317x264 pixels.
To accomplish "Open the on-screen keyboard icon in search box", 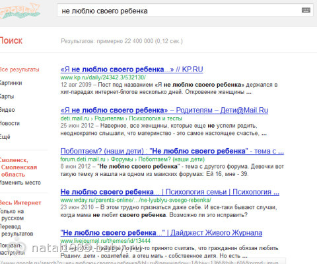I will (306, 10).
